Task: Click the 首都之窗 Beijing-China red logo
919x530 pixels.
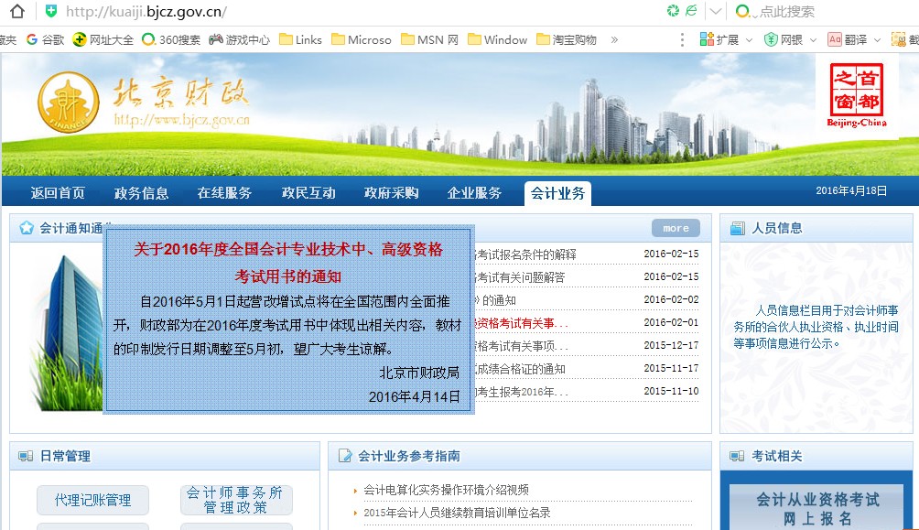Action: coord(857,95)
